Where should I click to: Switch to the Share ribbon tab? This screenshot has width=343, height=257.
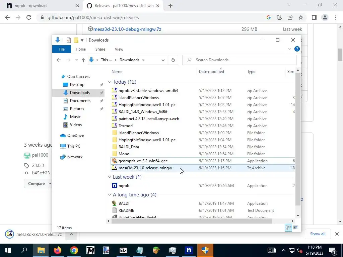tap(100, 49)
